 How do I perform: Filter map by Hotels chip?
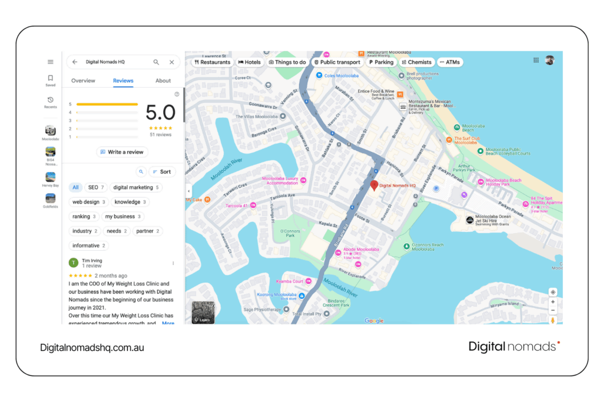[x=250, y=62]
